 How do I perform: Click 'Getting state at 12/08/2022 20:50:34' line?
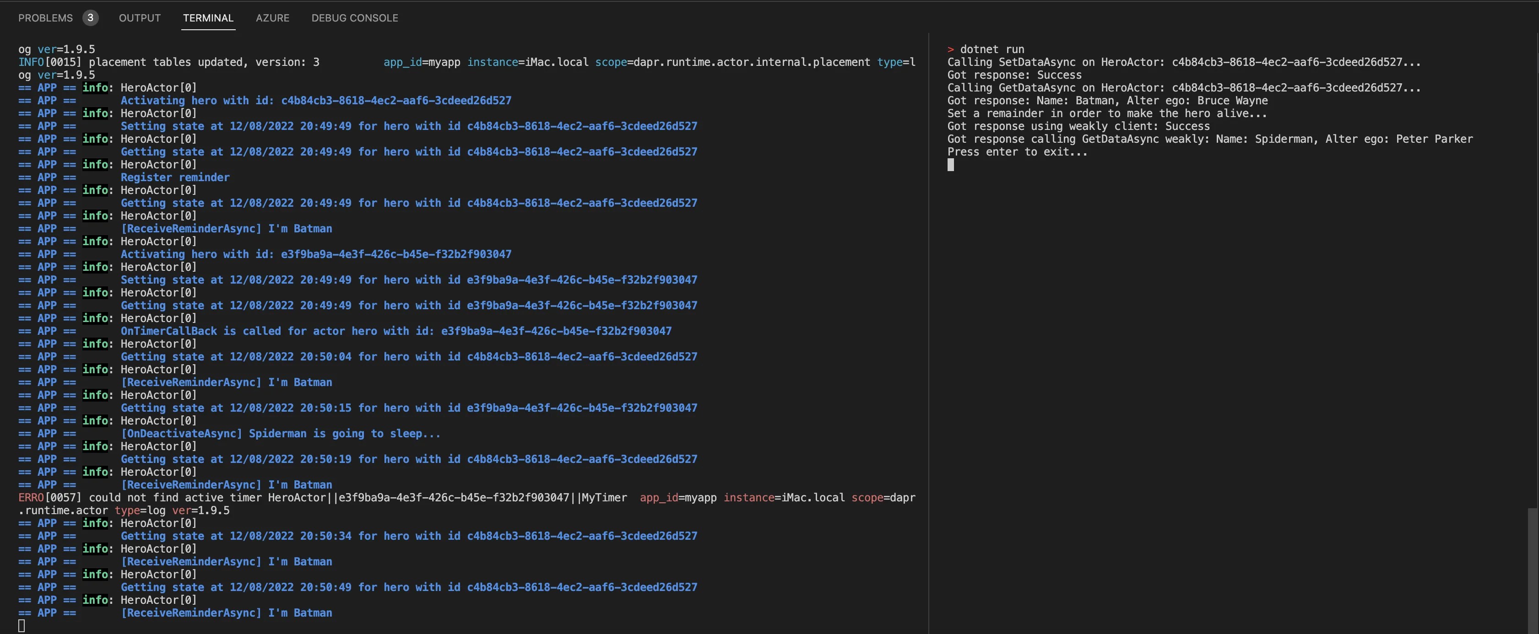(x=409, y=536)
